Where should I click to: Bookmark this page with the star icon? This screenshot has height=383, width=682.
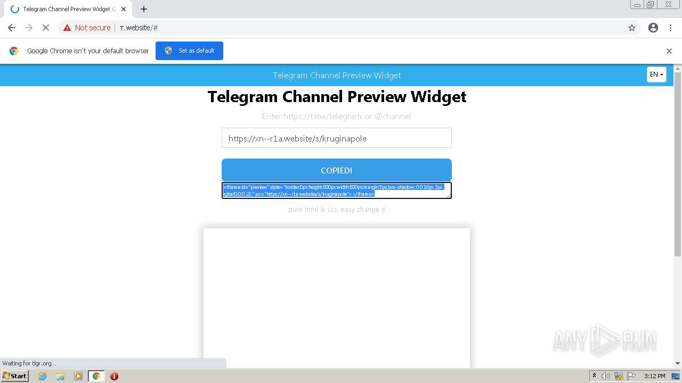(x=632, y=28)
